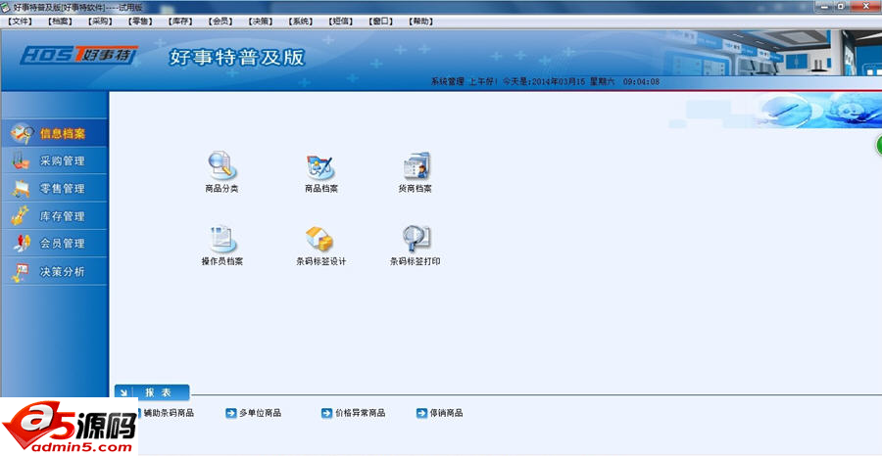Open the 操作员档案 operator records icon
This screenshot has height=456, width=882.
coord(222,239)
